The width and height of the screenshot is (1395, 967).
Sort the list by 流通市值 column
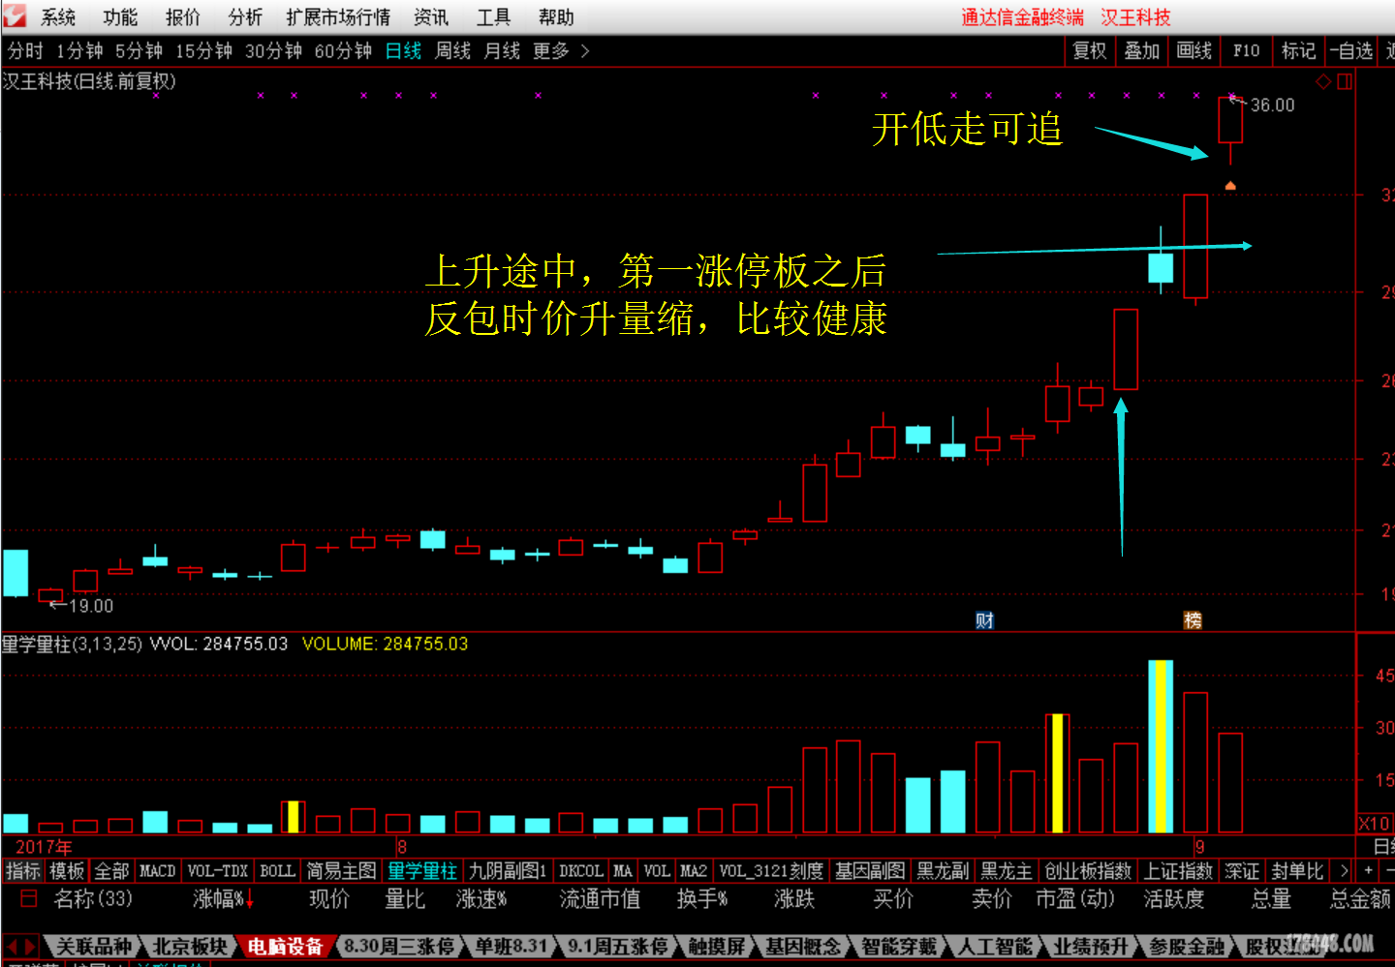(x=600, y=899)
